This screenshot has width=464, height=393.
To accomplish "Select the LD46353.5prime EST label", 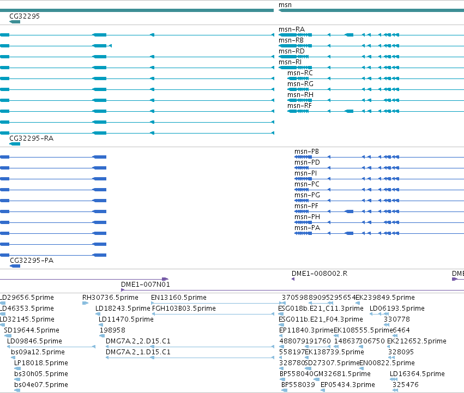I will [27, 309].
